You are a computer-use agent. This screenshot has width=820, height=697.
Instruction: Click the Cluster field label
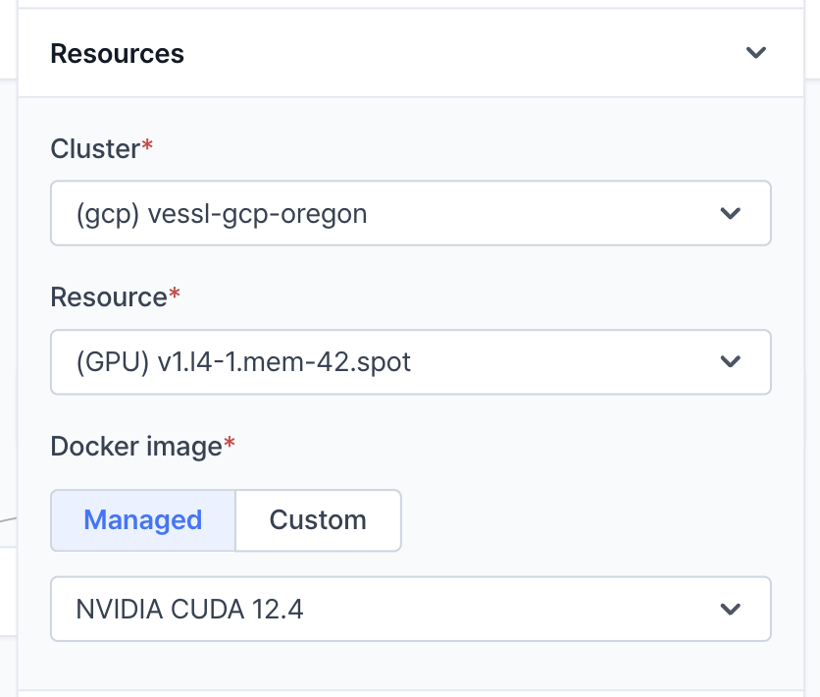click(x=95, y=149)
